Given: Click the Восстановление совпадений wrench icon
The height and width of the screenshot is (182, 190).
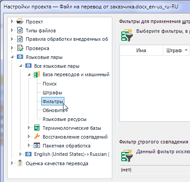Looking at the screenshot, I should pos(37,136).
